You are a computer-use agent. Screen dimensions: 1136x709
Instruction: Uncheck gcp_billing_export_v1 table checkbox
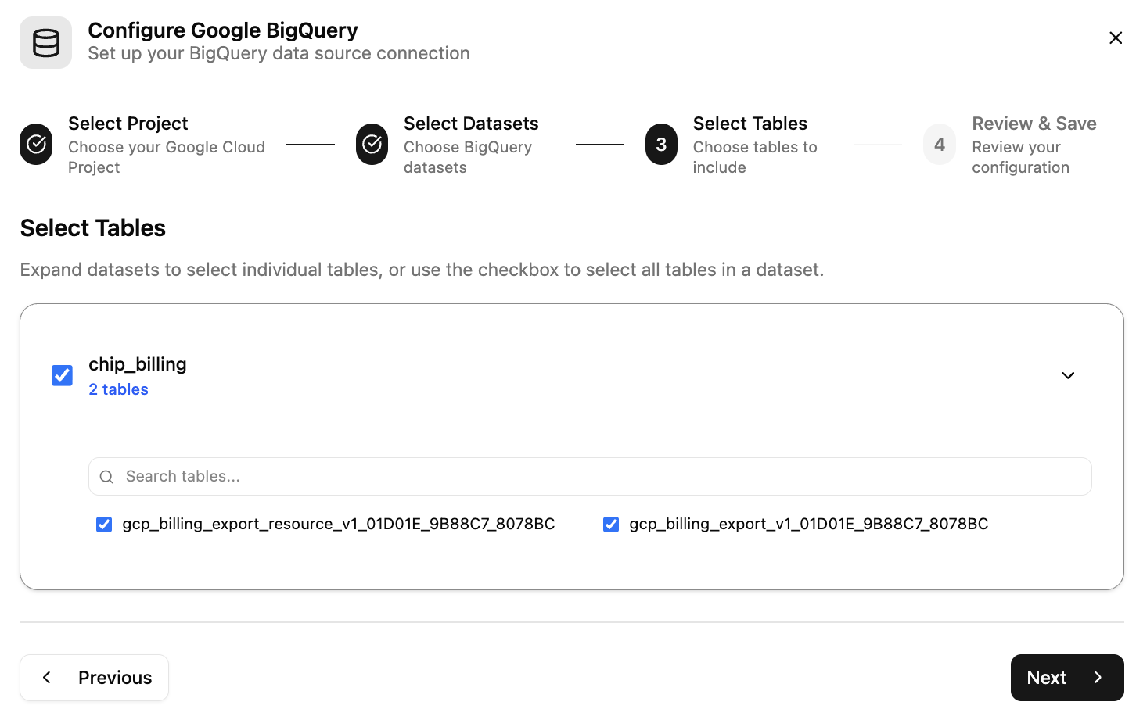[x=611, y=524]
